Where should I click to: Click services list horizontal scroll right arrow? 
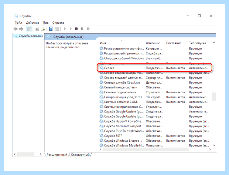tap(210, 149)
